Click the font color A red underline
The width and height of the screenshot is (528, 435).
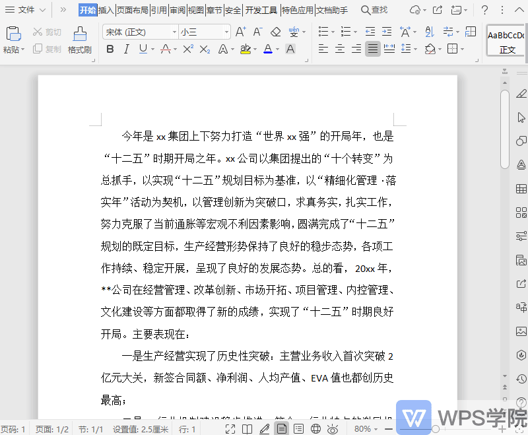(x=268, y=49)
